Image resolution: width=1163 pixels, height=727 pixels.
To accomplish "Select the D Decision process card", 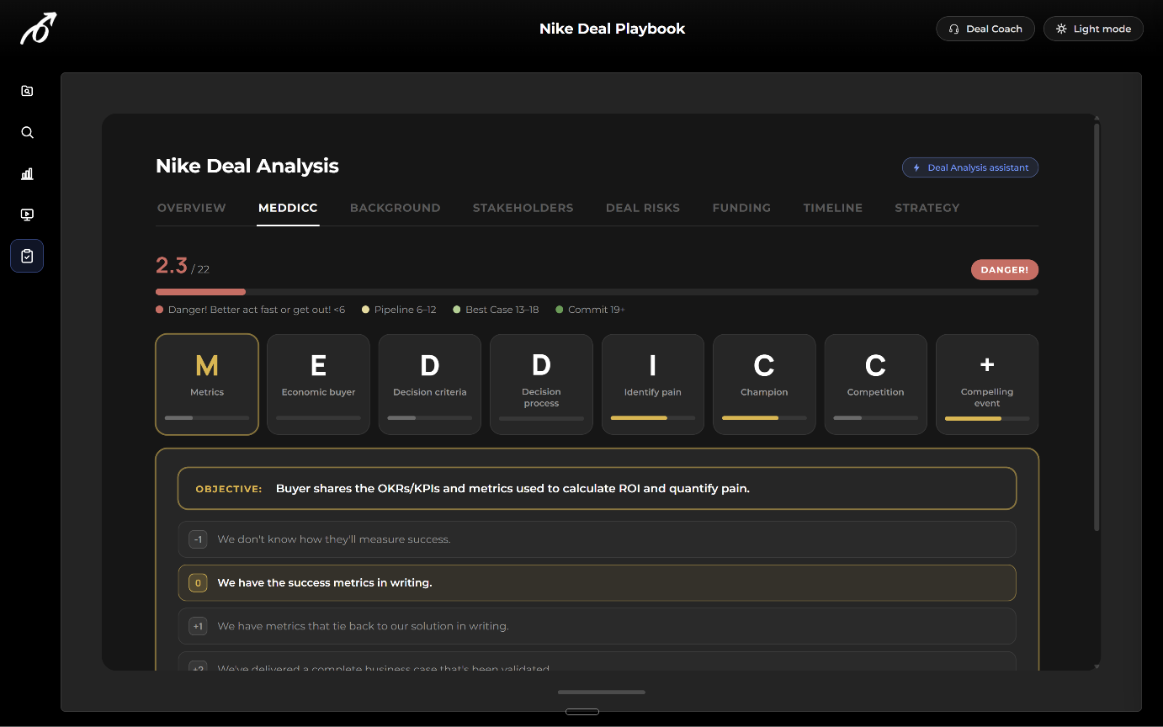I will click(541, 385).
